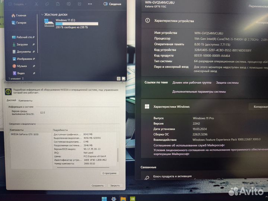Switch to Дисплей tab in NVIDIA dialog
Screen dimensions: 268x201
point(11,100)
